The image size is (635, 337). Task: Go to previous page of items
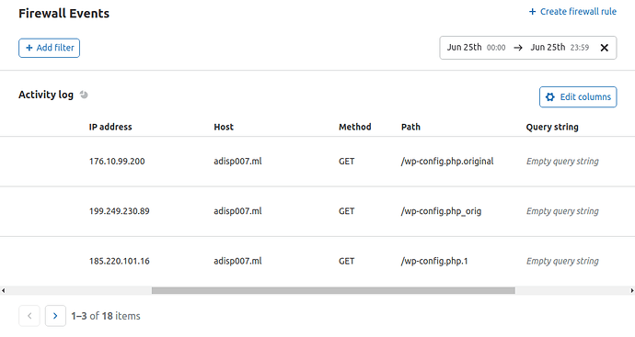point(29,316)
